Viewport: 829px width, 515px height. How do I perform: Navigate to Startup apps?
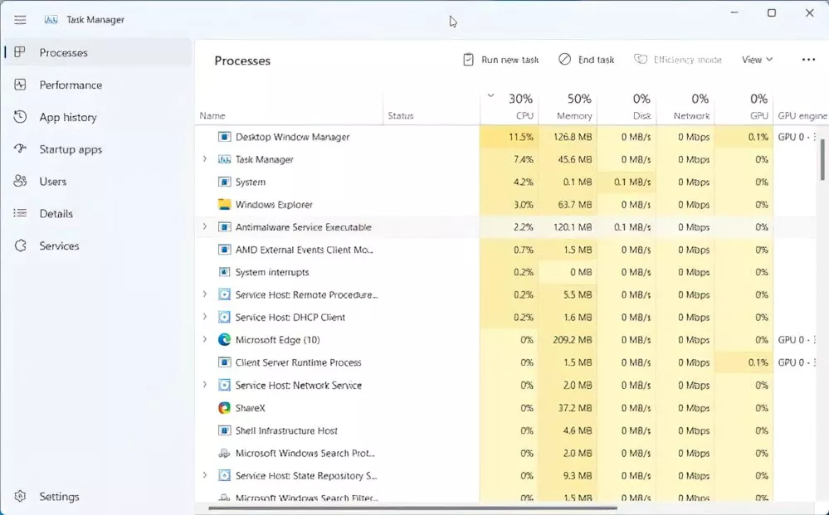71,149
